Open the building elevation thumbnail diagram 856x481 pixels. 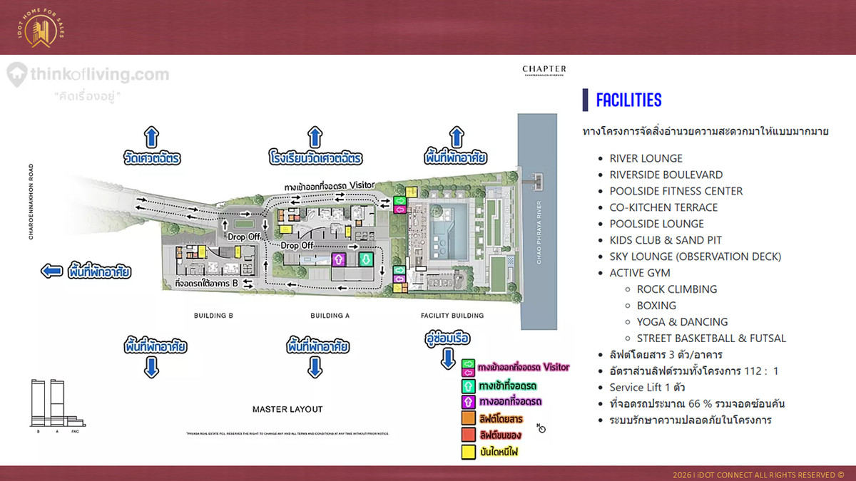pos(56,406)
